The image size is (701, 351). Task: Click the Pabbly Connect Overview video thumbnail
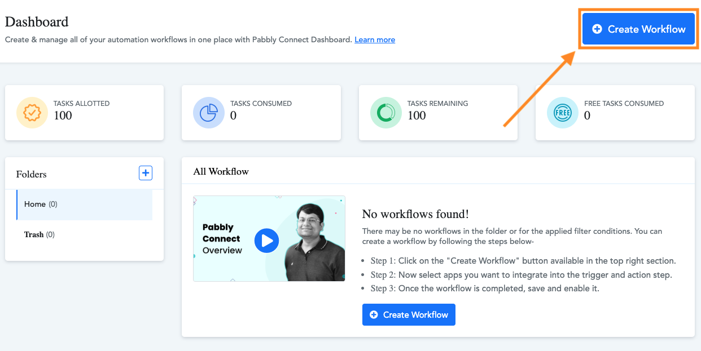269,238
